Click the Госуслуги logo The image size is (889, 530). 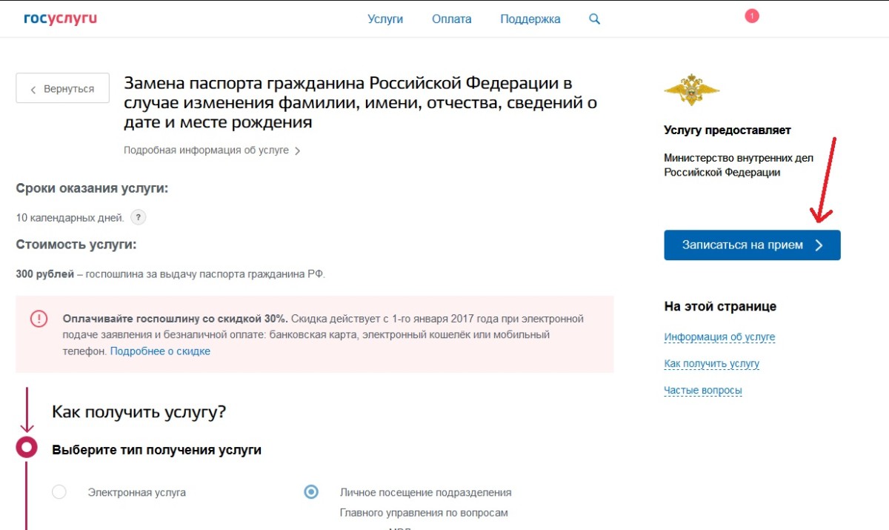click(61, 19)
